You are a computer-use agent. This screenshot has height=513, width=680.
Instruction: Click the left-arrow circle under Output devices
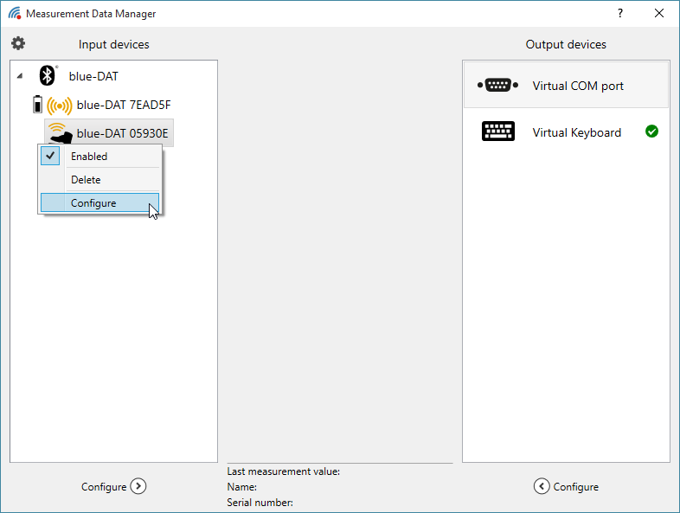(542, 486)
